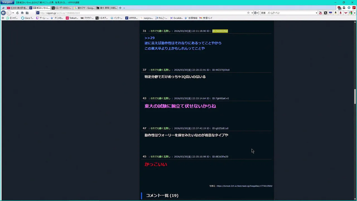
Task: Open the クラウド... bookmark
Action: (87, 18)
